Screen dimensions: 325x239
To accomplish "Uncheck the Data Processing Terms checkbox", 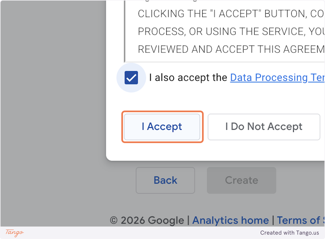I will [x=131, y=77].
